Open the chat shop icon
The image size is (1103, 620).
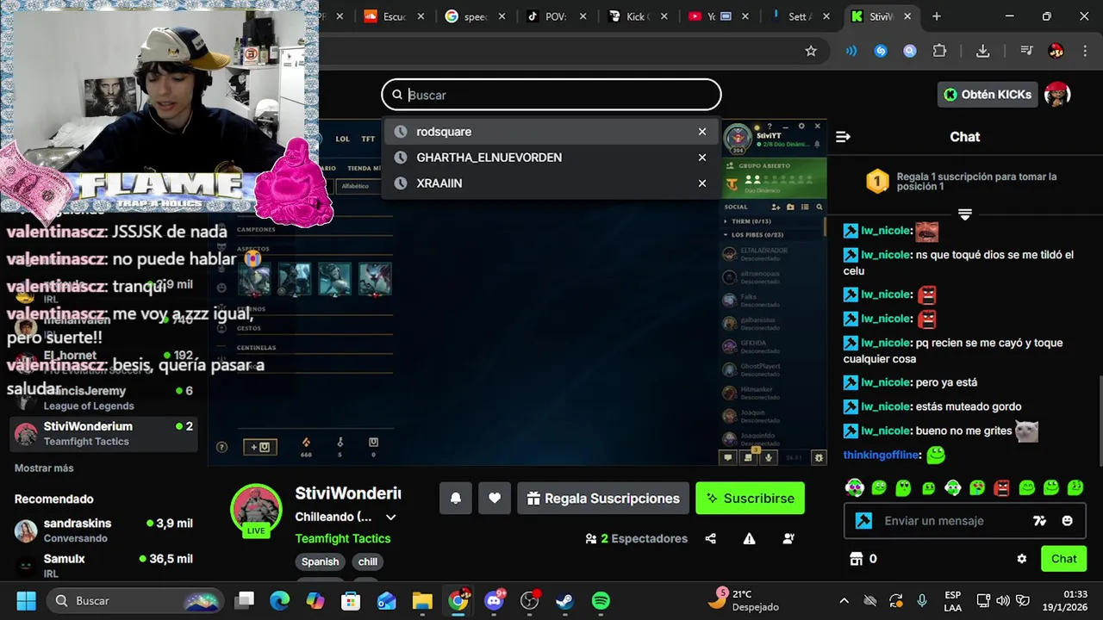point(857,559)
